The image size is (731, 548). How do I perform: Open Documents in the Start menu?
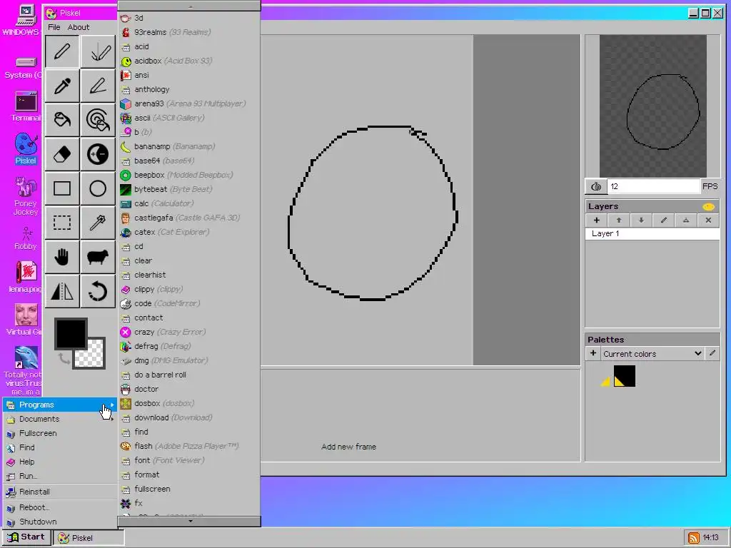tap(60, 419)
